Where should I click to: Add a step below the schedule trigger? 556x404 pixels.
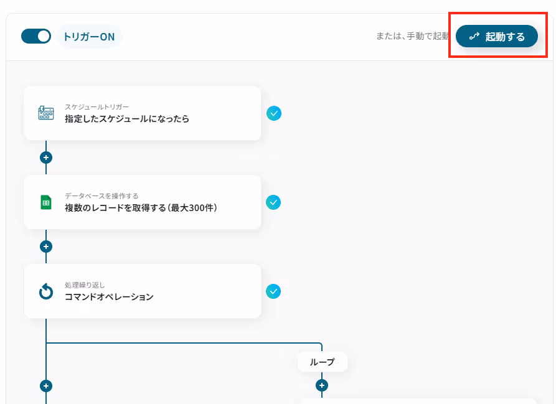click(x=46, y=157)
